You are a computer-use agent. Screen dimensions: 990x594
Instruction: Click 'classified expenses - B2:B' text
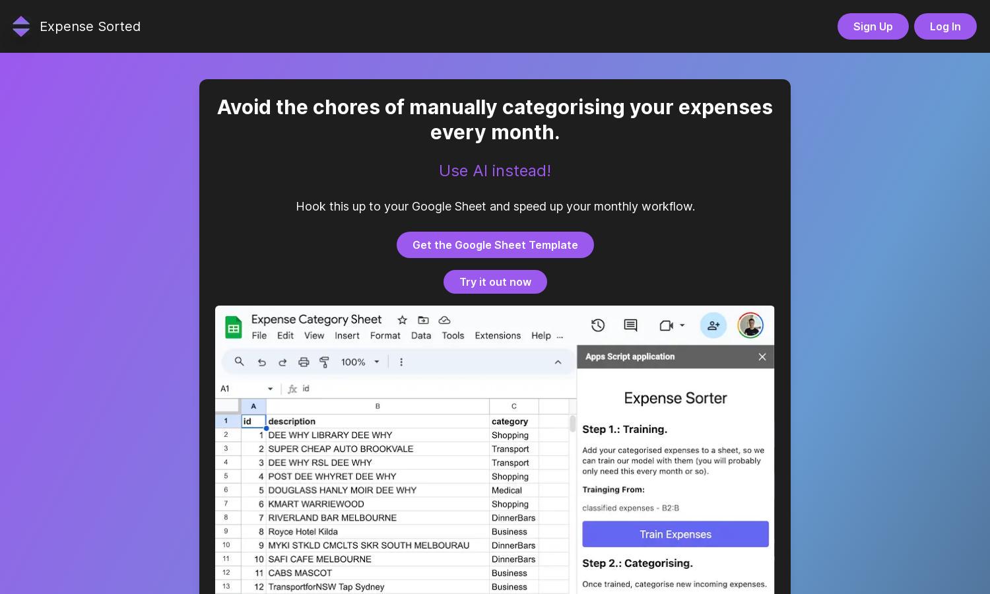[x=630, y=508]
